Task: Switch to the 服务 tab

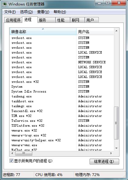Action: [46, 20]
